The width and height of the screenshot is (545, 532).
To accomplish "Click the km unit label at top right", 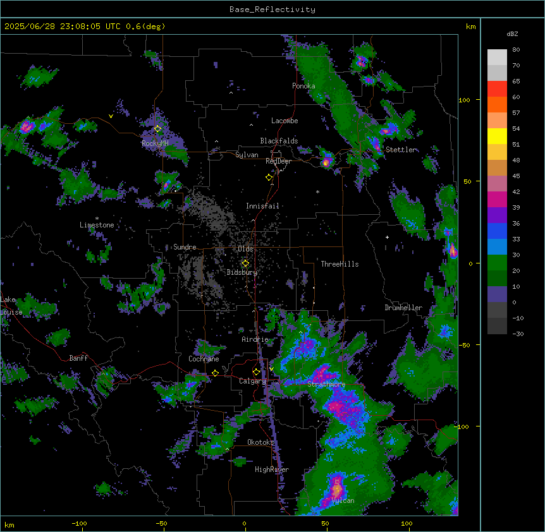I will click(x=471, y=27).
